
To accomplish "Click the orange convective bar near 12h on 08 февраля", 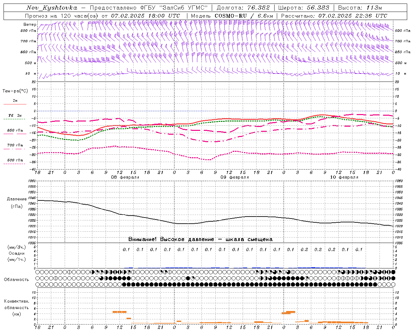I will tap(119, 312).
